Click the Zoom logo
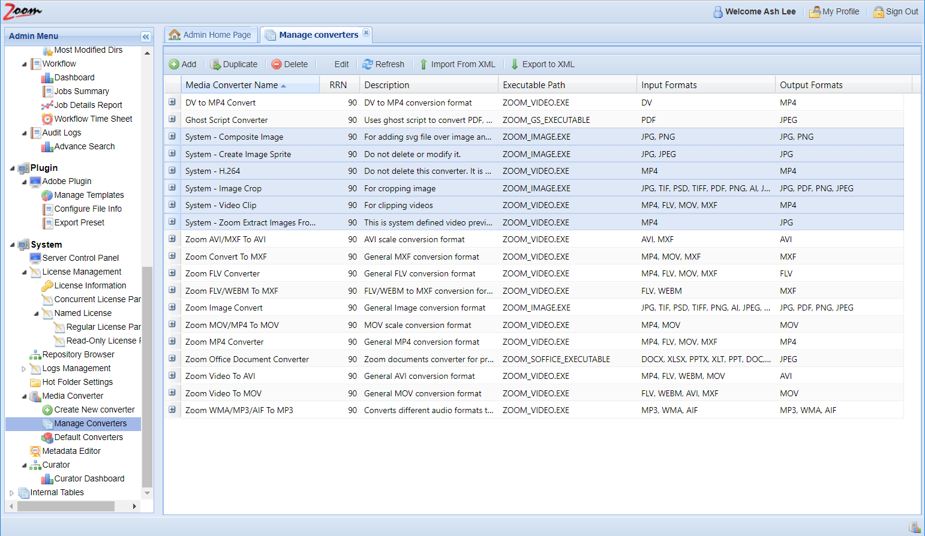The image size is (925, 536). 23,11
